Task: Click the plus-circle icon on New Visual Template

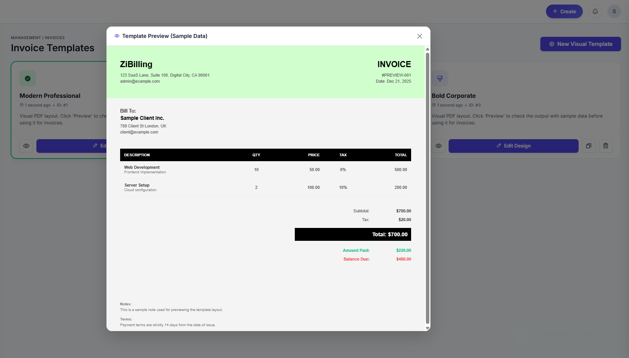Action: click(552, 44)
